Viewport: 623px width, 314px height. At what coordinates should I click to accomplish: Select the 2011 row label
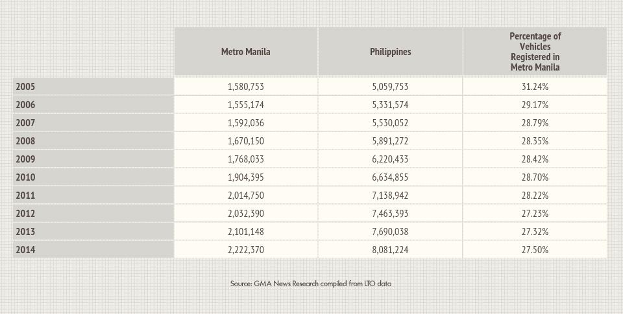pyautogui.click(x=26, y=196)
